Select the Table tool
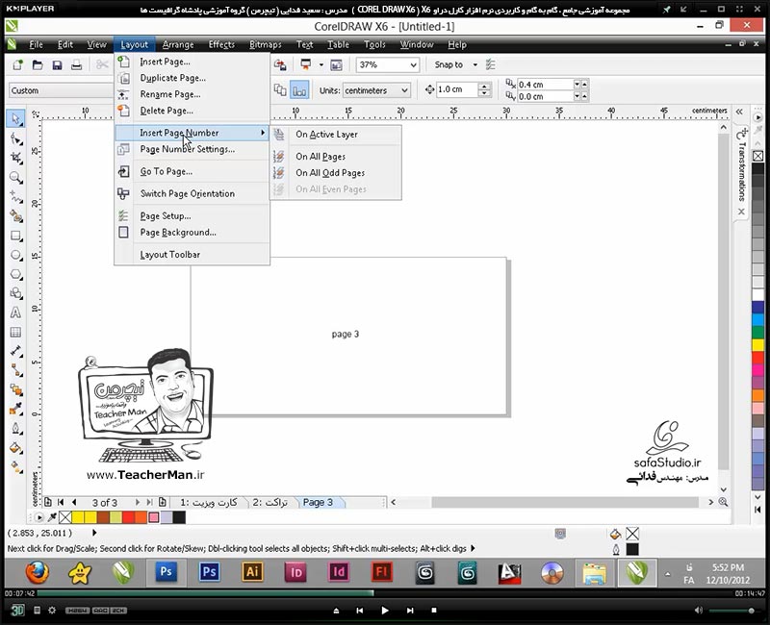 [15, 332]
